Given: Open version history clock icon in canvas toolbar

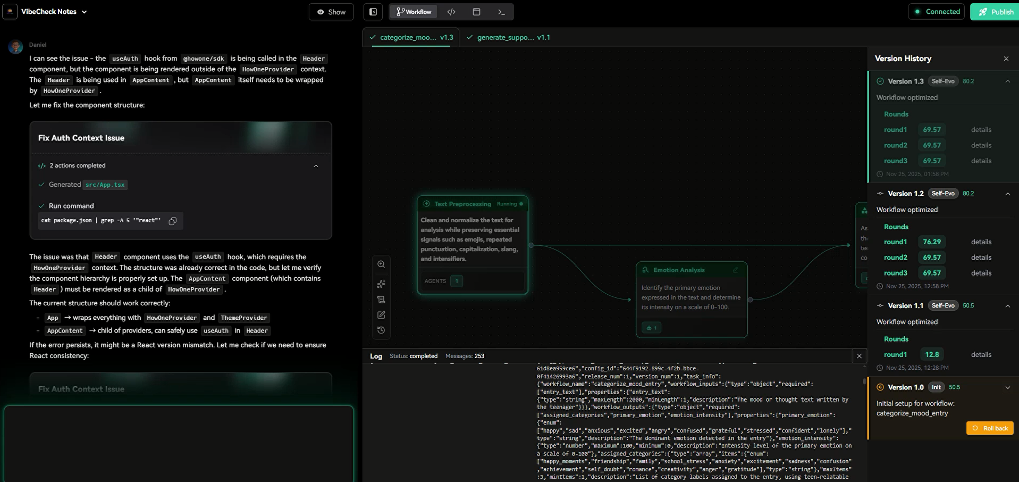Looking at the screenshot, I should click(381, 330).
